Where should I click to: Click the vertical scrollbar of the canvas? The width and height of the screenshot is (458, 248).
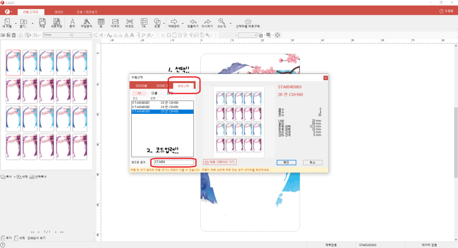click(x=456, y=143)
